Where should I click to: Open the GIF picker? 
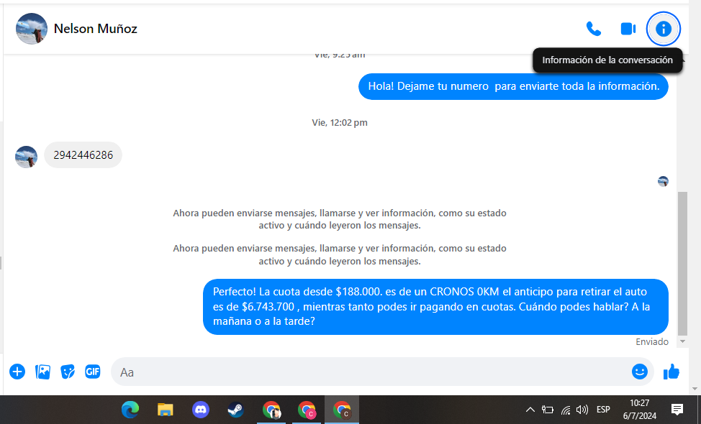pyautogui.click(x=93, y=372)
